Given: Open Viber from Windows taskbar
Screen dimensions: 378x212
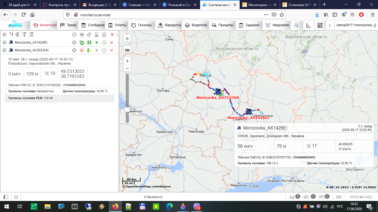Looking at the screenshot, I should tap(197, 206).
